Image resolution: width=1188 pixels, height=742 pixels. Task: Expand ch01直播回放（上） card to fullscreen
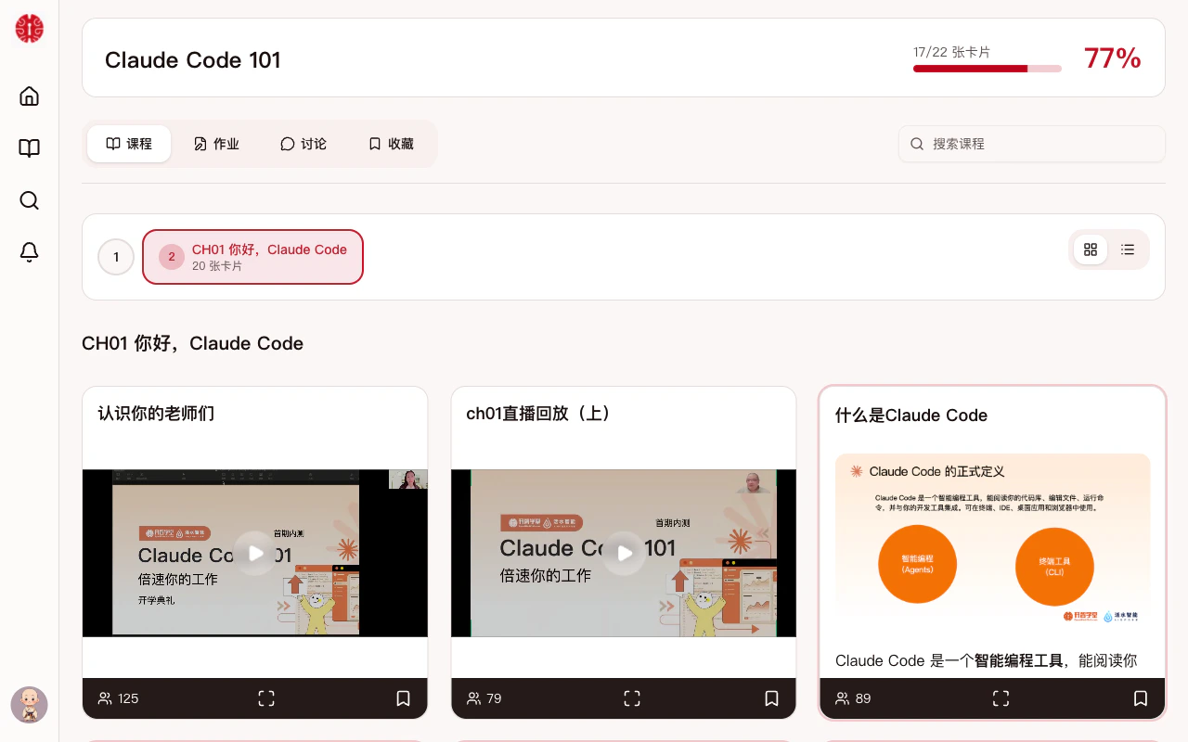point(632,698)
